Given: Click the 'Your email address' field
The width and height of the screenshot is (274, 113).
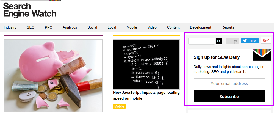Looking at the screenshot, I should [229, 83].
